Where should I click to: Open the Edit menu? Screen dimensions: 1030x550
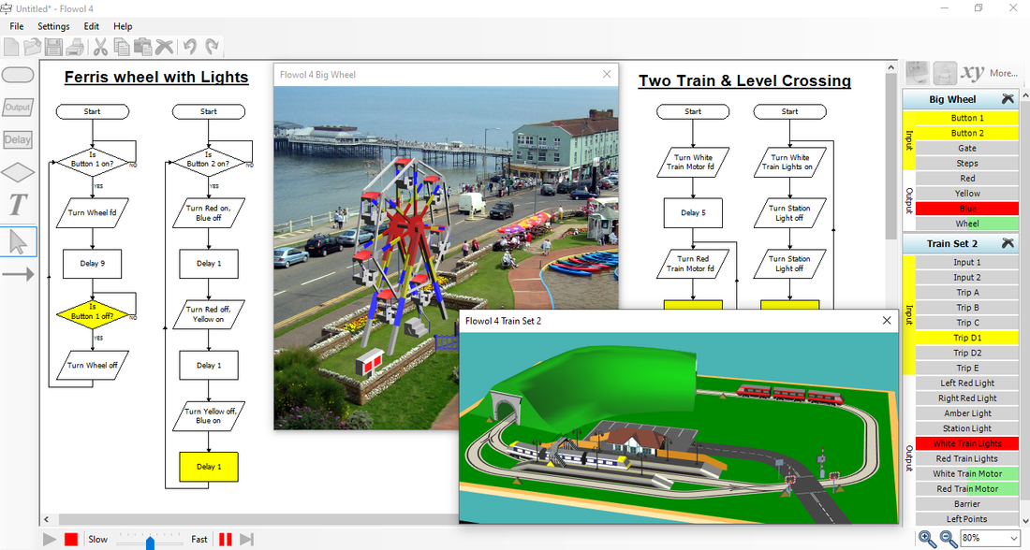pyautogui.click(x=92, y=26)
